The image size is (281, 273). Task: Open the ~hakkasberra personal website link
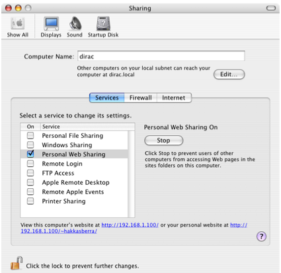59,231
